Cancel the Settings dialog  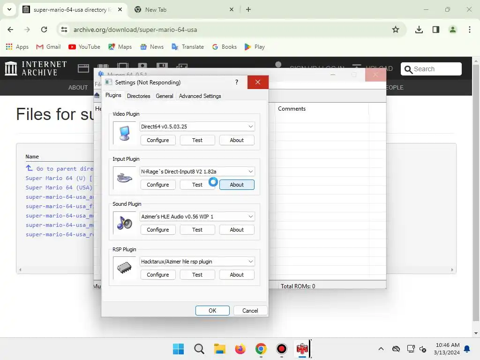(x=250, y=311)
